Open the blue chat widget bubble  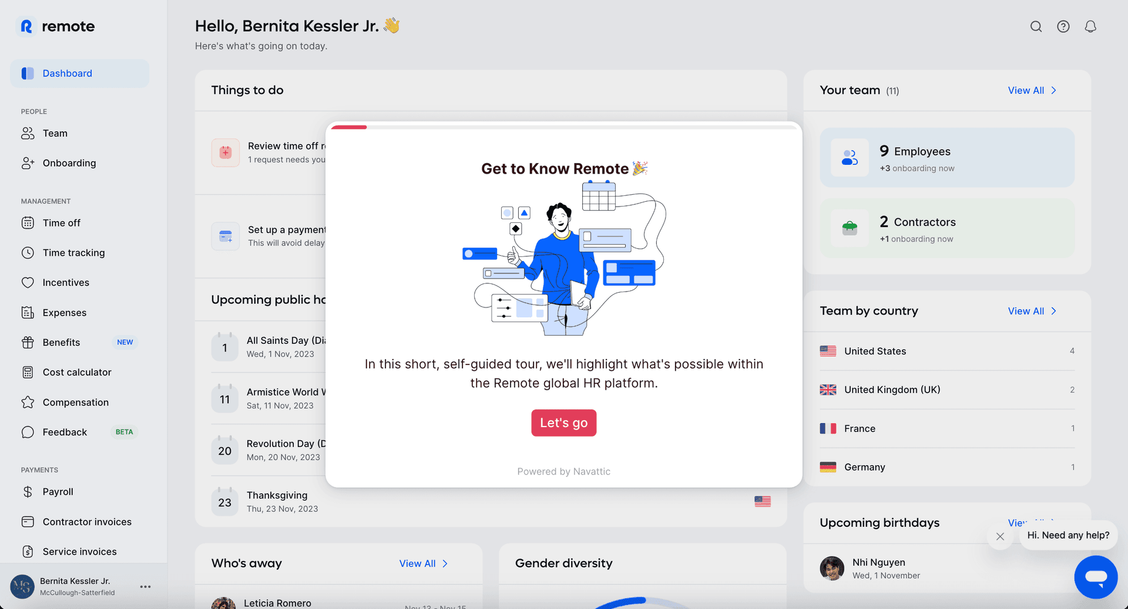point(1095,577)
